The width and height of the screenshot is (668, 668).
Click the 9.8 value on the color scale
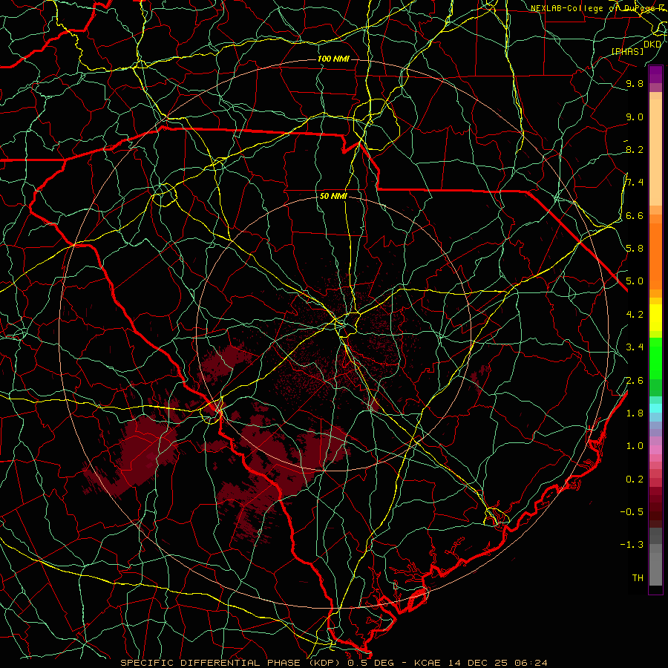pos(635,83)
